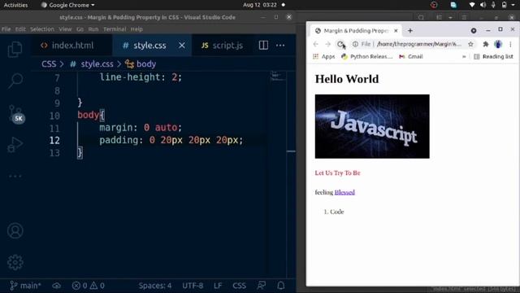Open Chrome Extensions puzzle icon
Image resolution: width=520 pixels, height=293 pixels.
(x=486, y=44)
